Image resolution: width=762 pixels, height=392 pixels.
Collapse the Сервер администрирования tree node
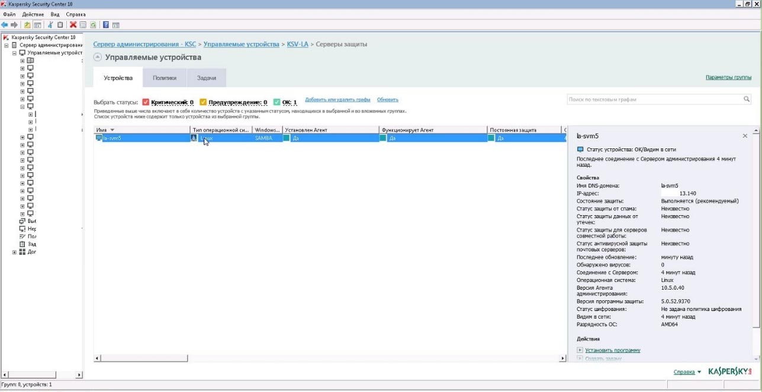[7, 45]
